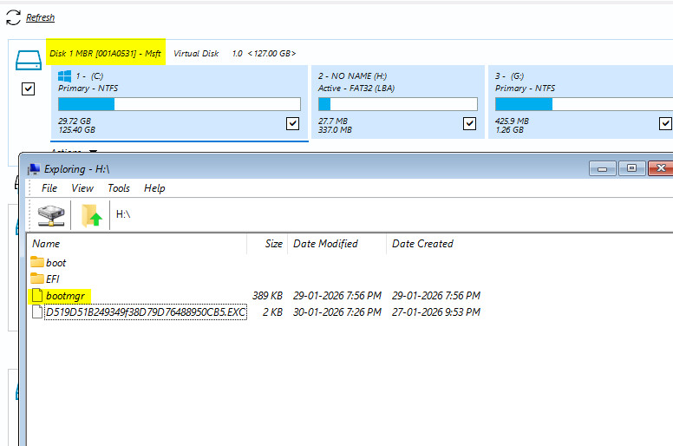Click the folder up-arrow toolbar icon
Viewport: 673px width, 446px height.
pos(91,214)
